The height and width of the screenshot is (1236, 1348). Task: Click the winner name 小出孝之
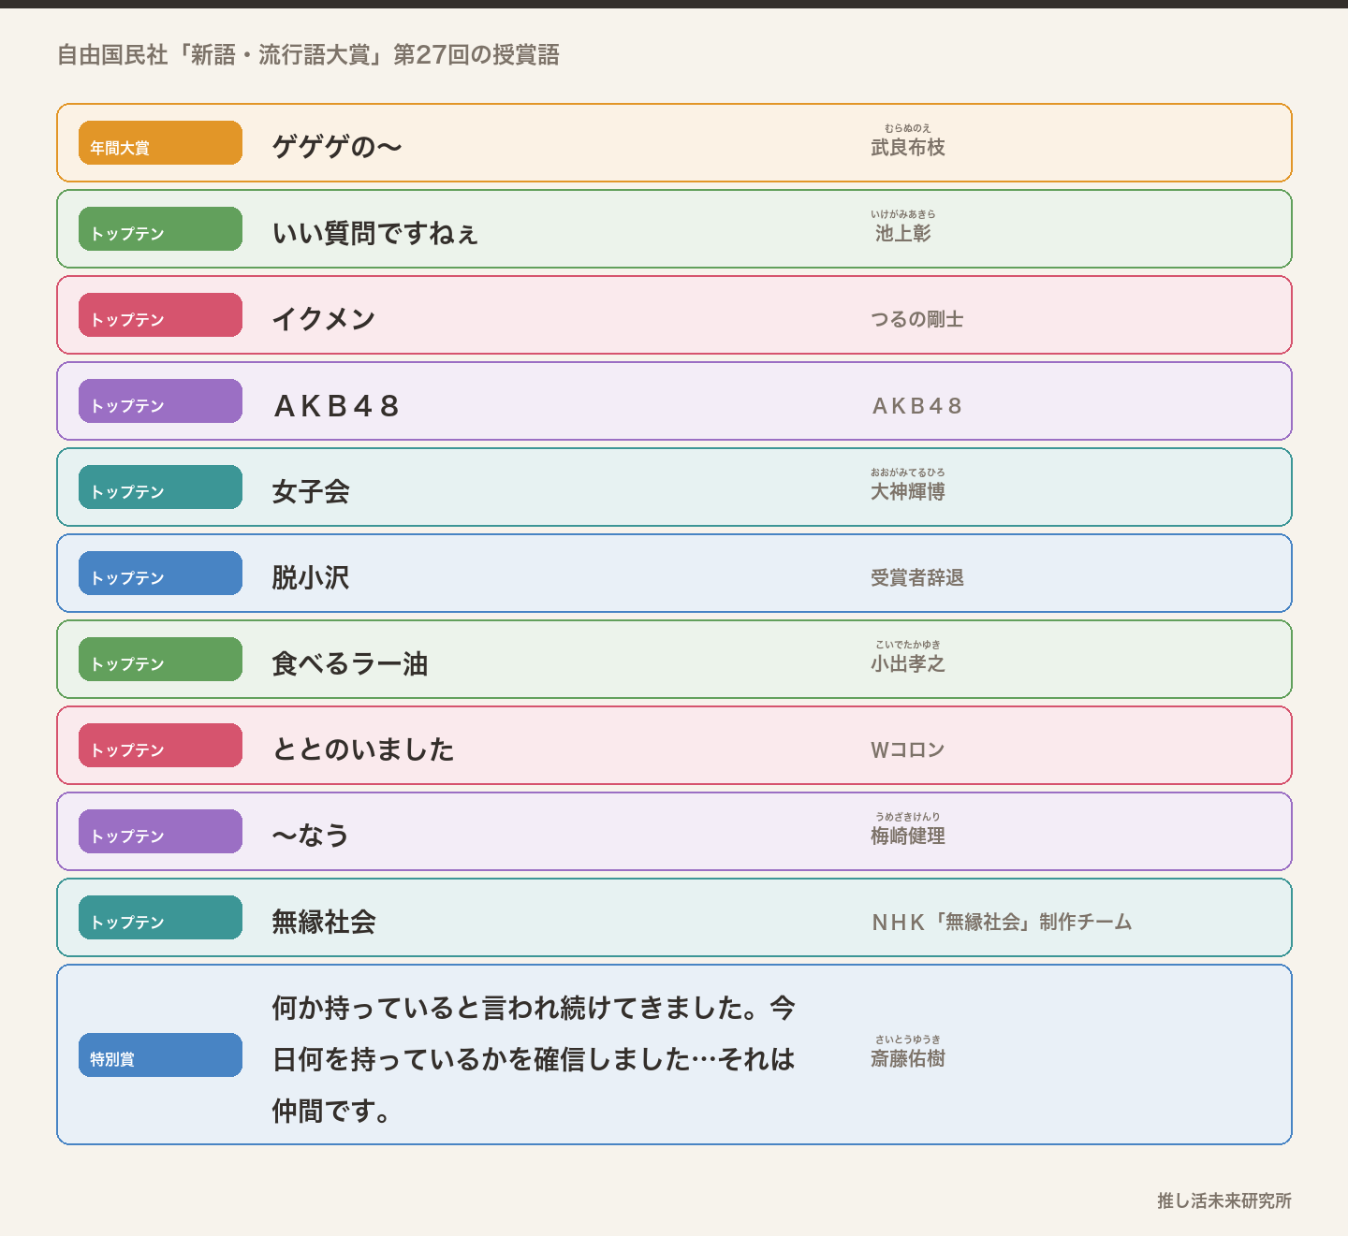pyautogui.click(x=907, y=663)
